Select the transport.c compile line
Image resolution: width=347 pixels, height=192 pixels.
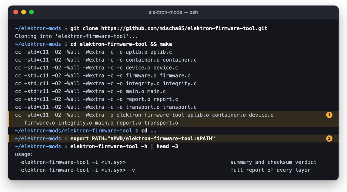[106, 107]
